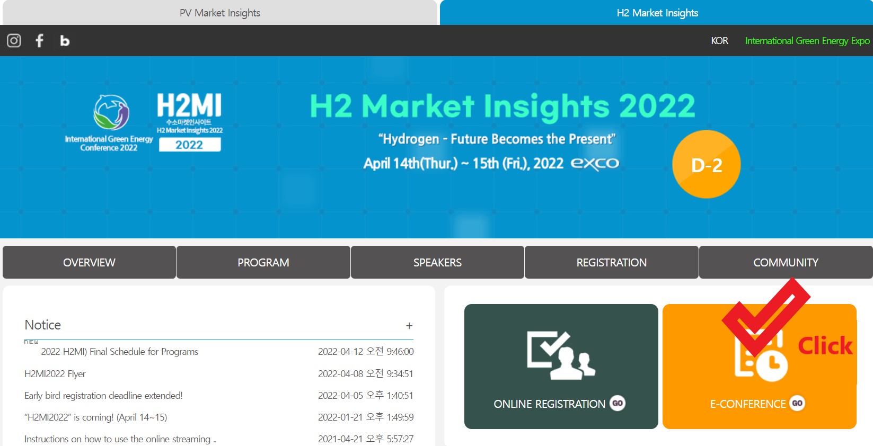Open 'Early bird registration deadline extended!' notice
This screenshot has width=873, height=446.
pos(103,396)
